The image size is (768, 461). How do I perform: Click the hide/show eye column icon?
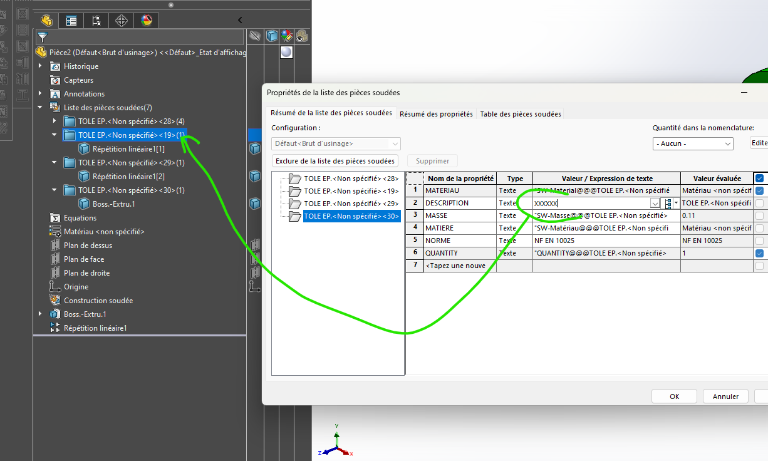[255, 36]
